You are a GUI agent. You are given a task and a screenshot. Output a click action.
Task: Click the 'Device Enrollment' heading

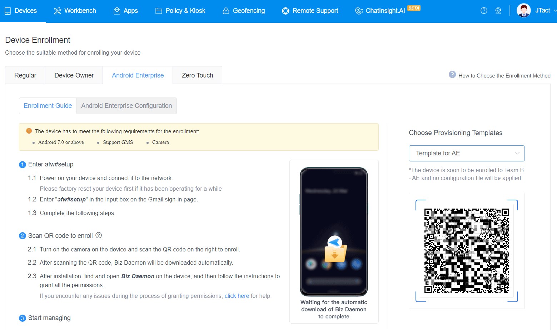coord(38,40)
